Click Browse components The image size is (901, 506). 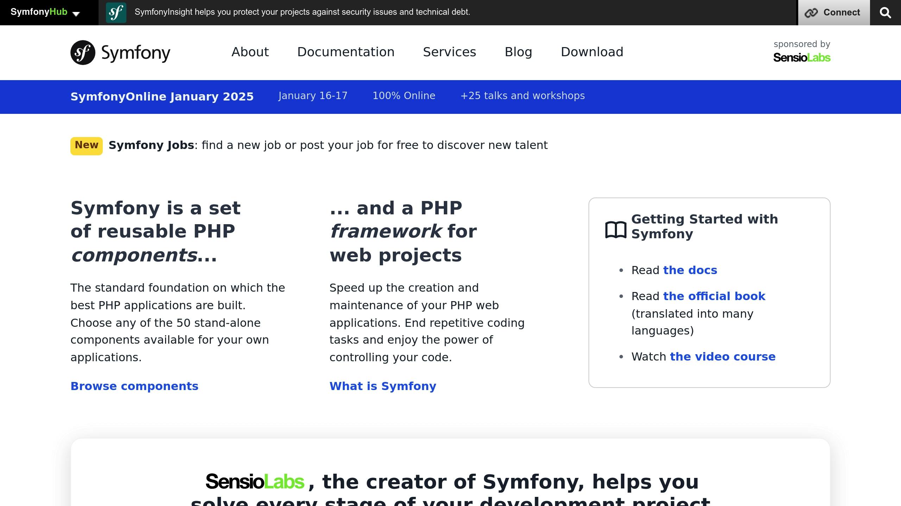[x=134, y=386]
